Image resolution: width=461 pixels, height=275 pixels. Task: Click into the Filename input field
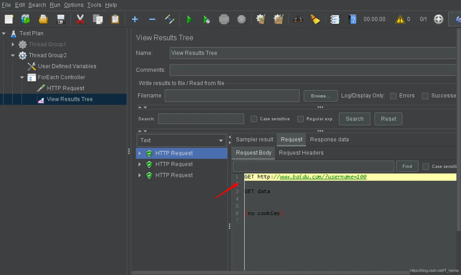(232, 96)
